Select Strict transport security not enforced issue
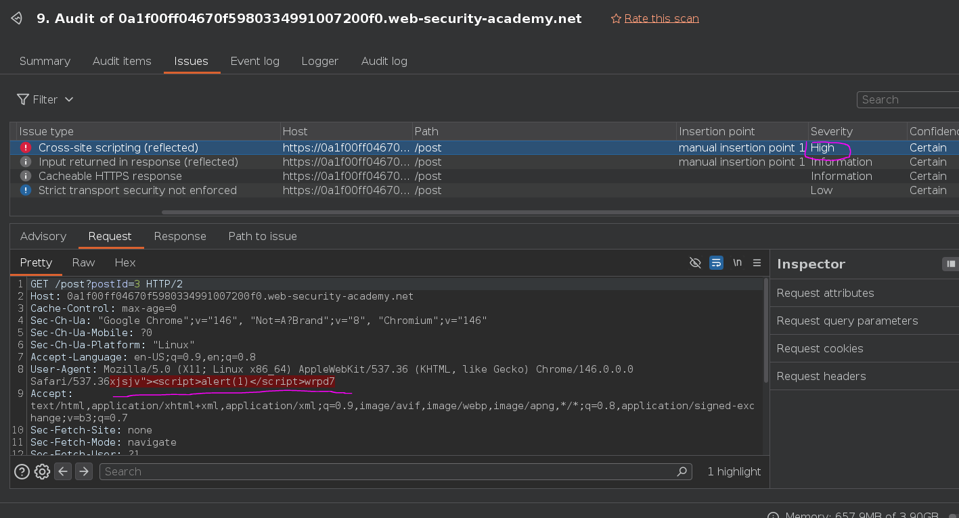Viewport: 959px width, 518px height. coord(484,190)
